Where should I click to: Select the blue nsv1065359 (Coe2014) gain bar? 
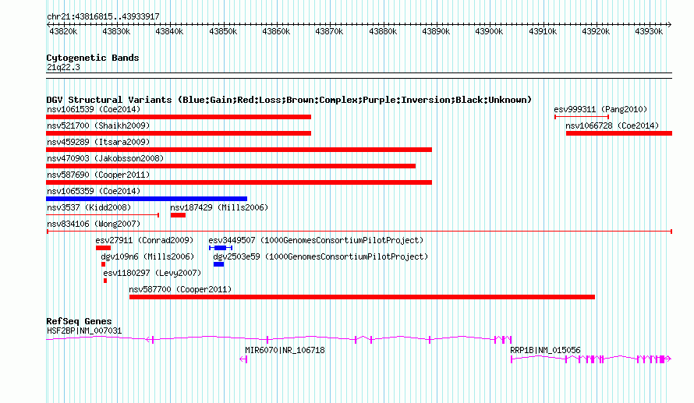click(147, 199)
